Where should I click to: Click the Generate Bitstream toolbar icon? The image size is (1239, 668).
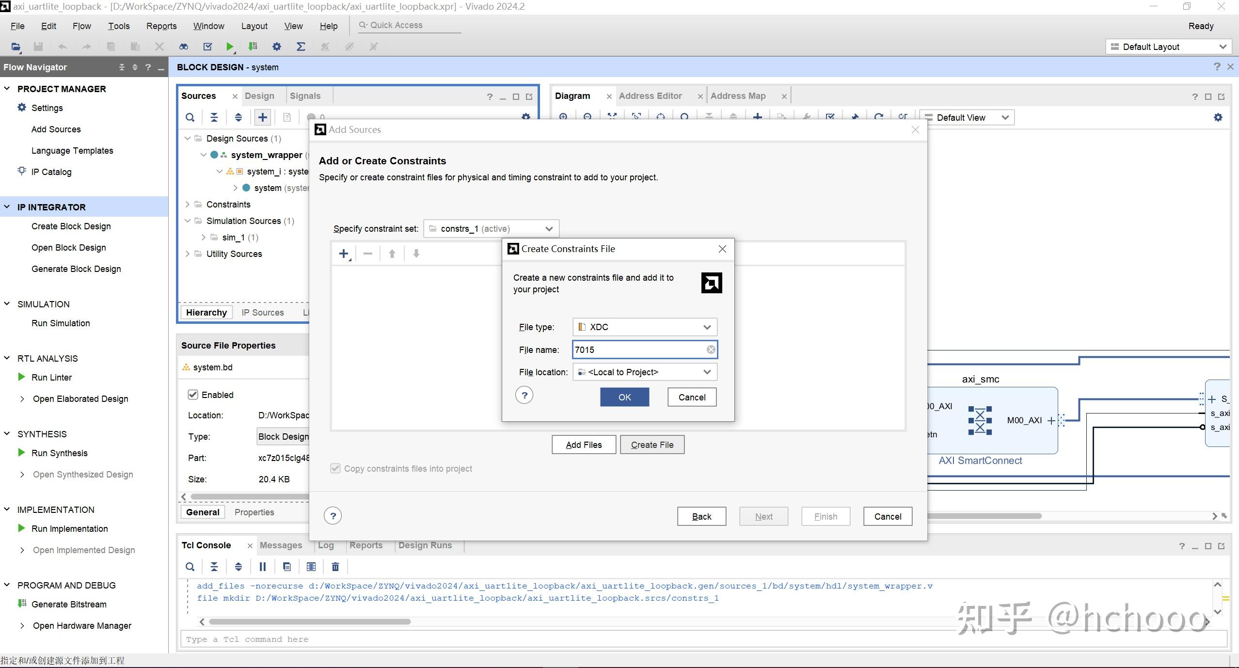(x=253, y=47)
